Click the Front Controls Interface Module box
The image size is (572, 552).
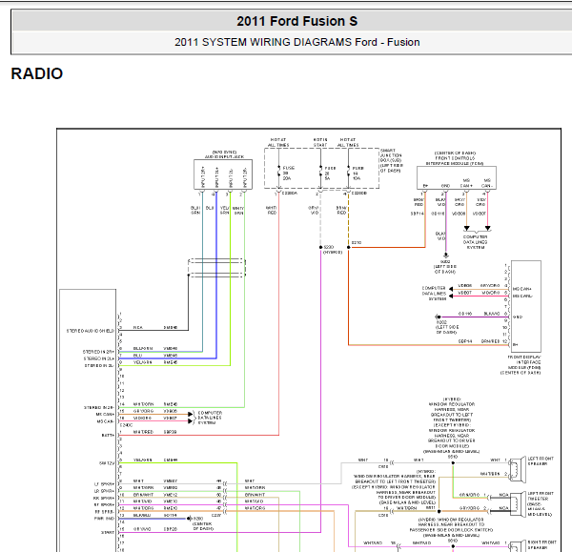click(x=457, y=177)
